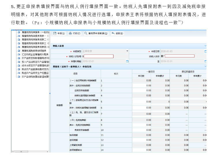Viewport: 218px width, 160px height.
Task: Click row 4 纳税检查调整的销售额 本月数 cell
Action: 141,95
